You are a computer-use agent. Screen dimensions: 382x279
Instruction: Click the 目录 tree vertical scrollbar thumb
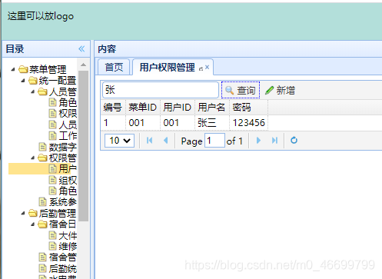[83, 145]
